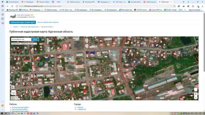
Task: Click language indicator РУС in tray
Action: tap(192, 113)
